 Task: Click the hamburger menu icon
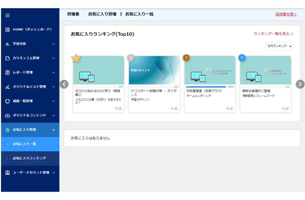click(8, 15)
